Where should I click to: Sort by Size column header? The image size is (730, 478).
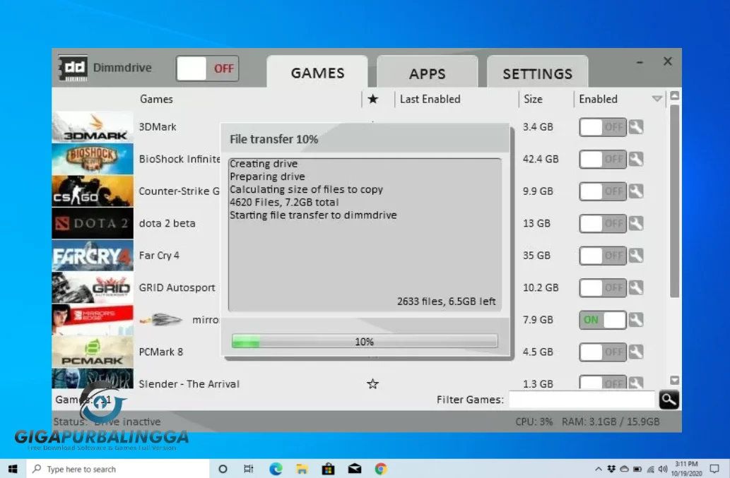[x=533, y=99]
